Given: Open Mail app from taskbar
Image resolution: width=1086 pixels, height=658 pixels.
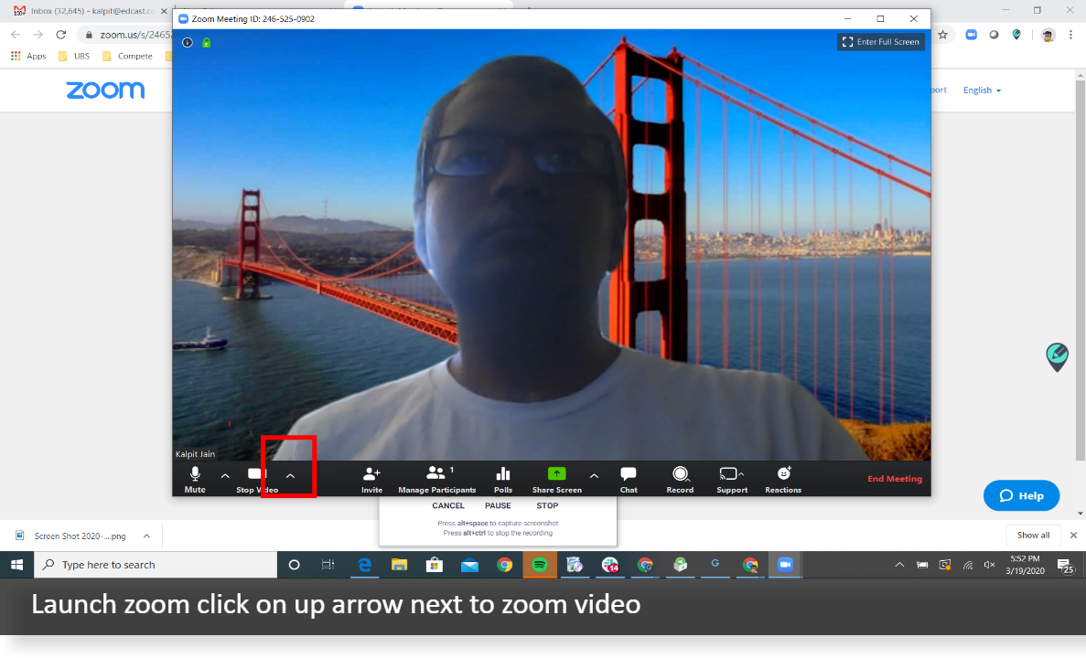Looking at the screenshot, I should 469,565.
